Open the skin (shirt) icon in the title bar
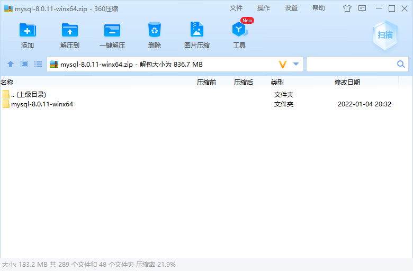 (x=347, y=8)
